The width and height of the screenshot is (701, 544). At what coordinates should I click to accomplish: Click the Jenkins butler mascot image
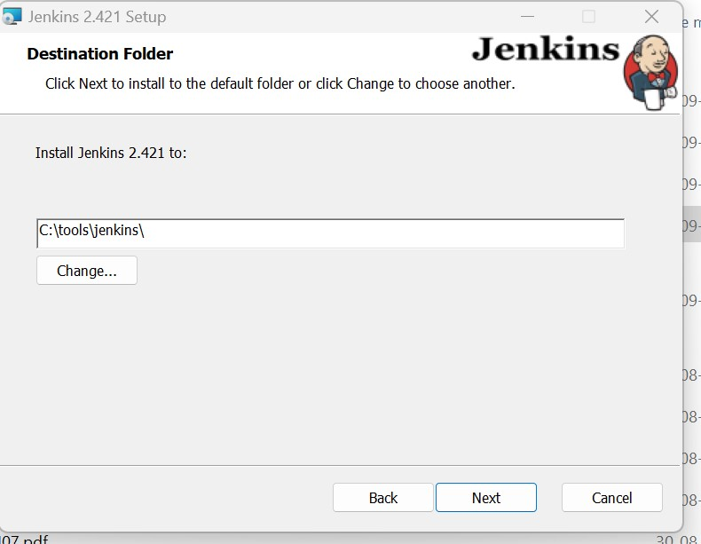point(652,71)
